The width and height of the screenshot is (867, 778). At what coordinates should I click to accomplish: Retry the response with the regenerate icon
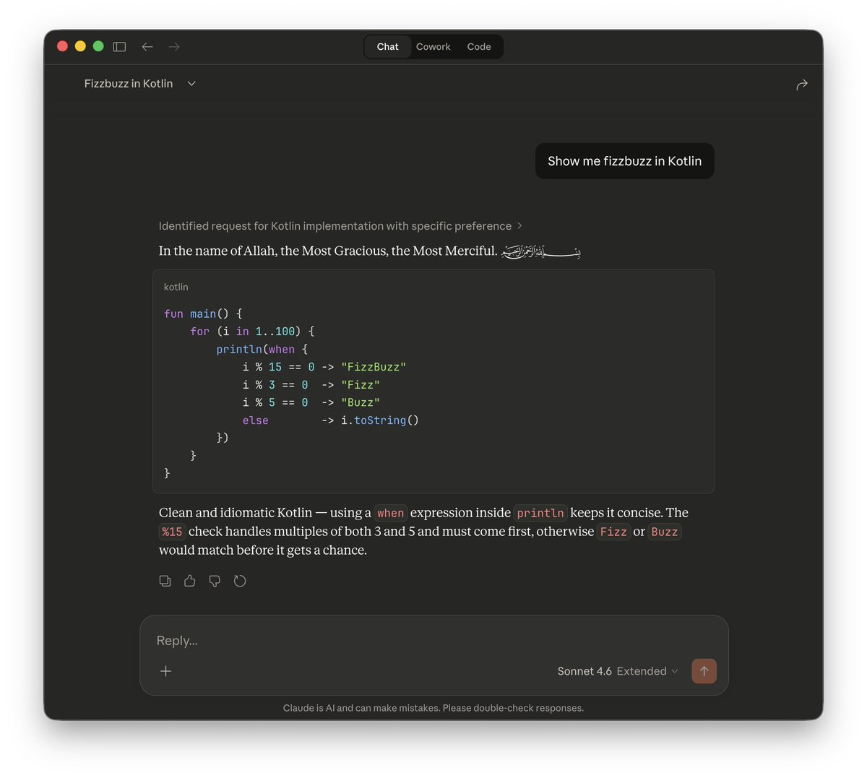click(x=240, y=581)
